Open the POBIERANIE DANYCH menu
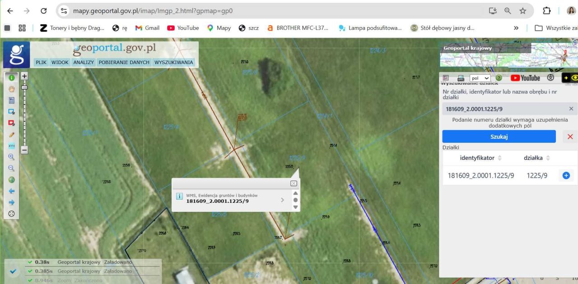The height and width of the screenshot is (284, 578). 124,63
